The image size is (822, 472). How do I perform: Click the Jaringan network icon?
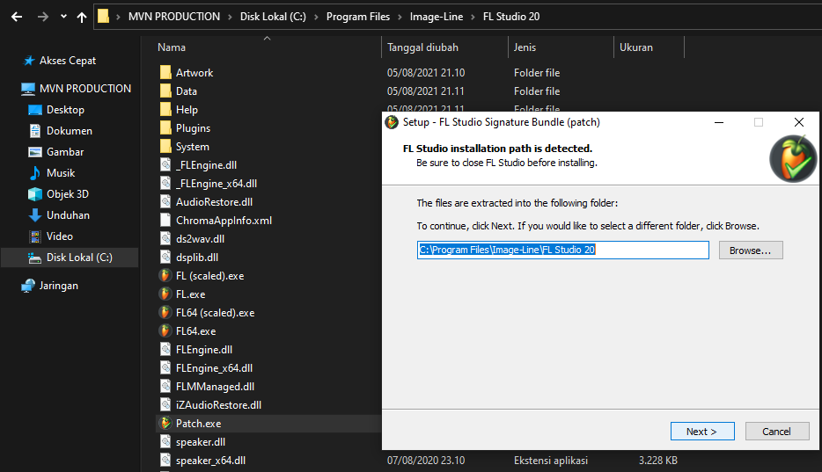(28, 286)
